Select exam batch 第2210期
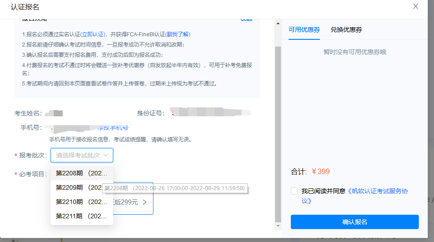 click(x=81, y=202)
